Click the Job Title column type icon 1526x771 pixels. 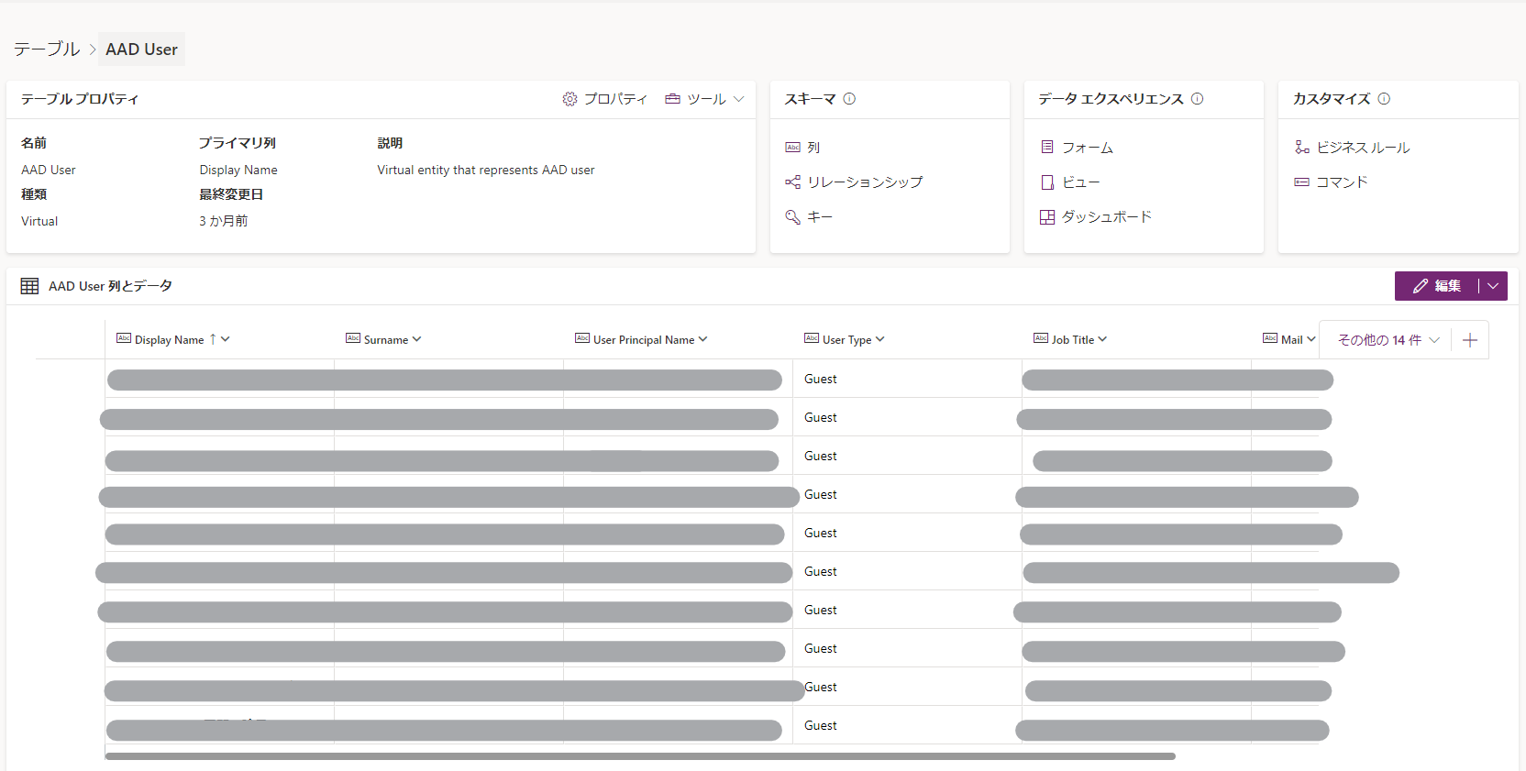[1041, 338]
